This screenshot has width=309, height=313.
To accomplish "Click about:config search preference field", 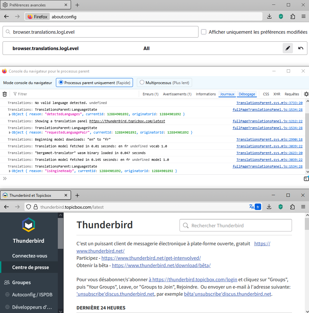I will [x=101, y=32].
